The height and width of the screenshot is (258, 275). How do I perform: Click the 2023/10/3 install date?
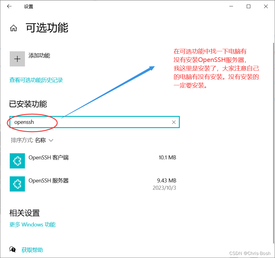click(164, 188)
